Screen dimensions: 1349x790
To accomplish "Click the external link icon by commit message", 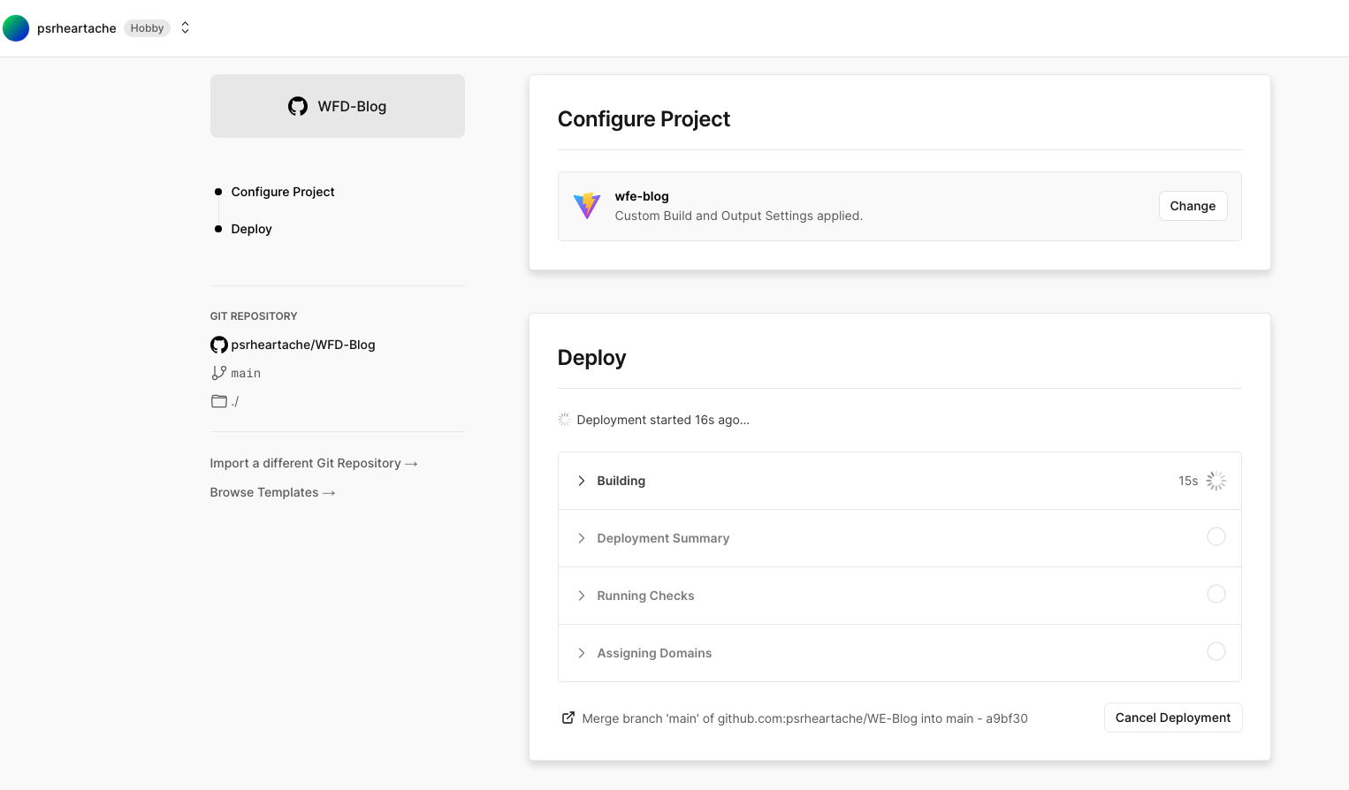I will coord(568,718).
